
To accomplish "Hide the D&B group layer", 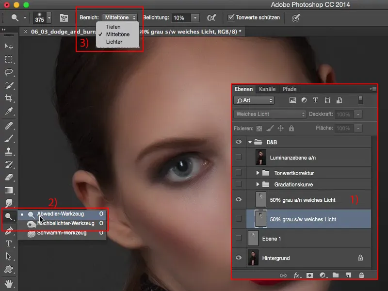I will 238,142.
